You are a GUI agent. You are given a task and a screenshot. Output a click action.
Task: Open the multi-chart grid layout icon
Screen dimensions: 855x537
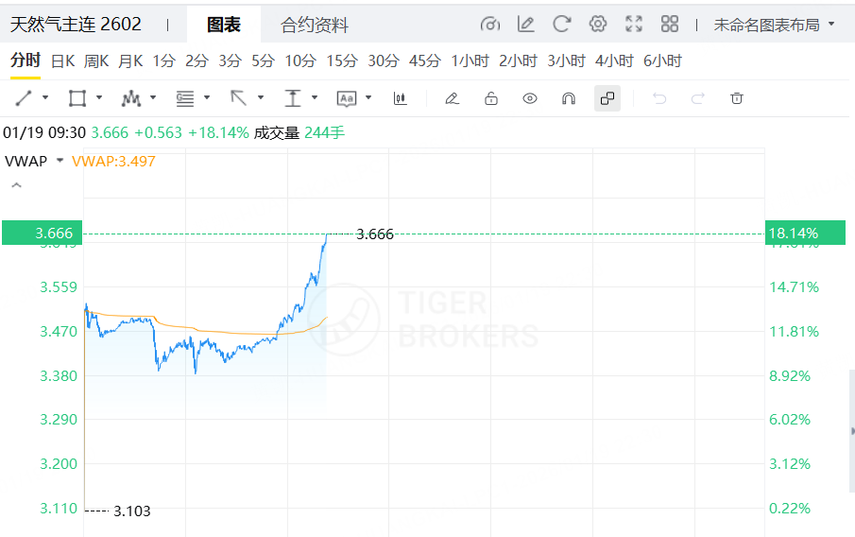pos(670,24)
